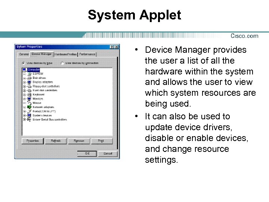Expand the Keyboard node

[25, 95]
